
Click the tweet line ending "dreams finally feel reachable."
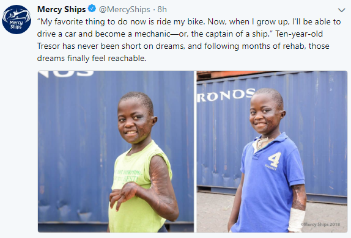(92, 59)
